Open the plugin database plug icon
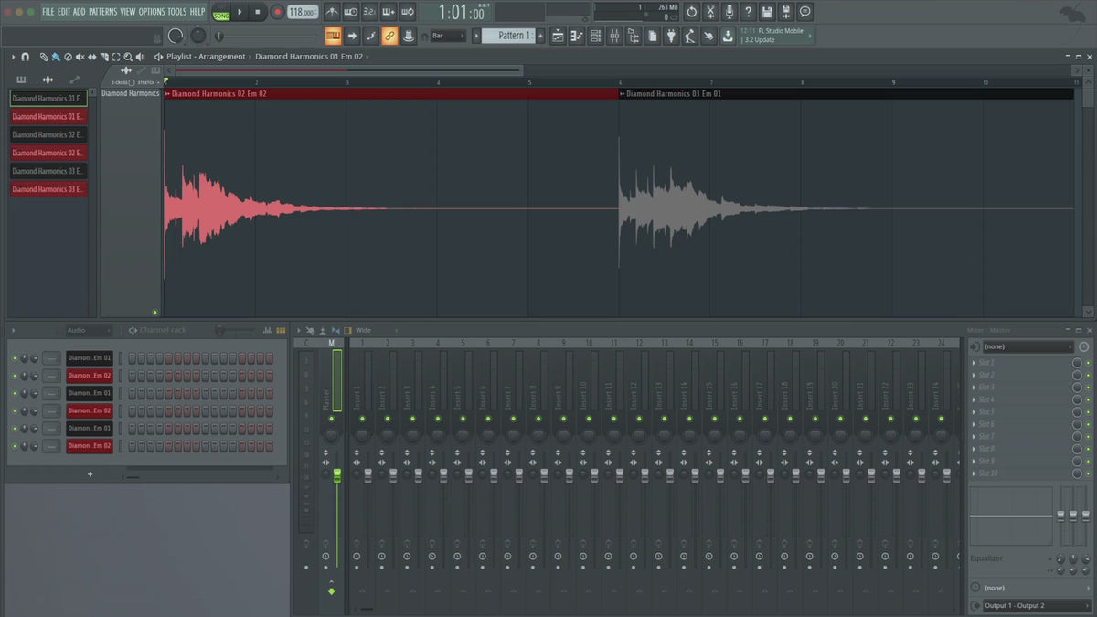Image resolution: width=1097 pixels, height=617 pixels. tap(671, 36)
